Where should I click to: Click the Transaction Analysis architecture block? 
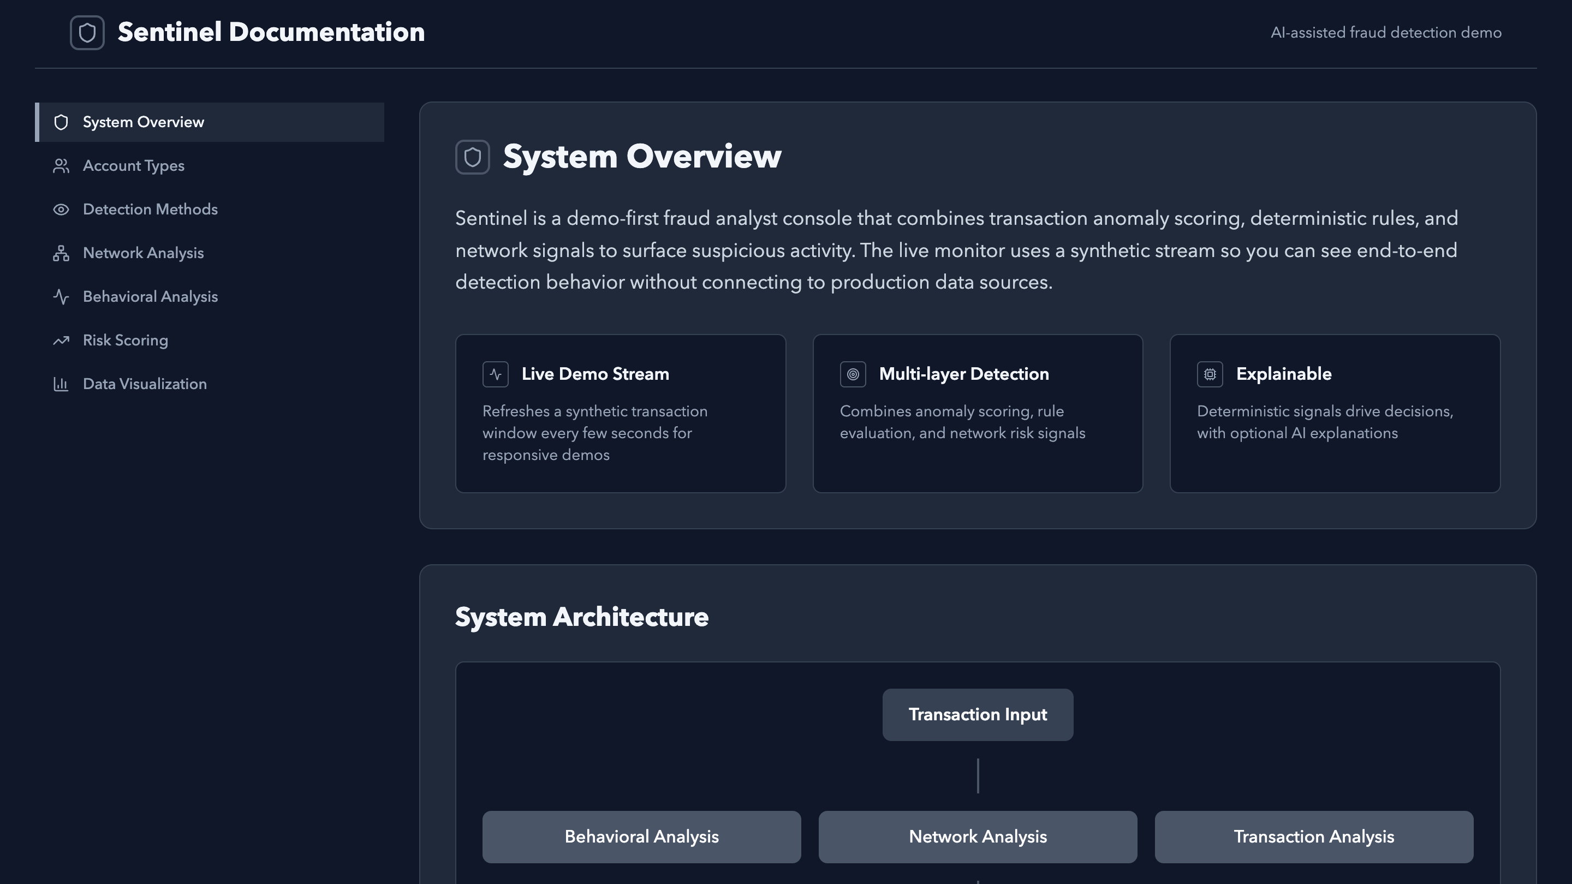(1313, 837)
